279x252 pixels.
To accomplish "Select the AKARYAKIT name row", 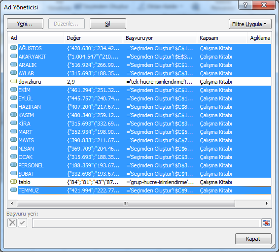I will coord(139,57).
